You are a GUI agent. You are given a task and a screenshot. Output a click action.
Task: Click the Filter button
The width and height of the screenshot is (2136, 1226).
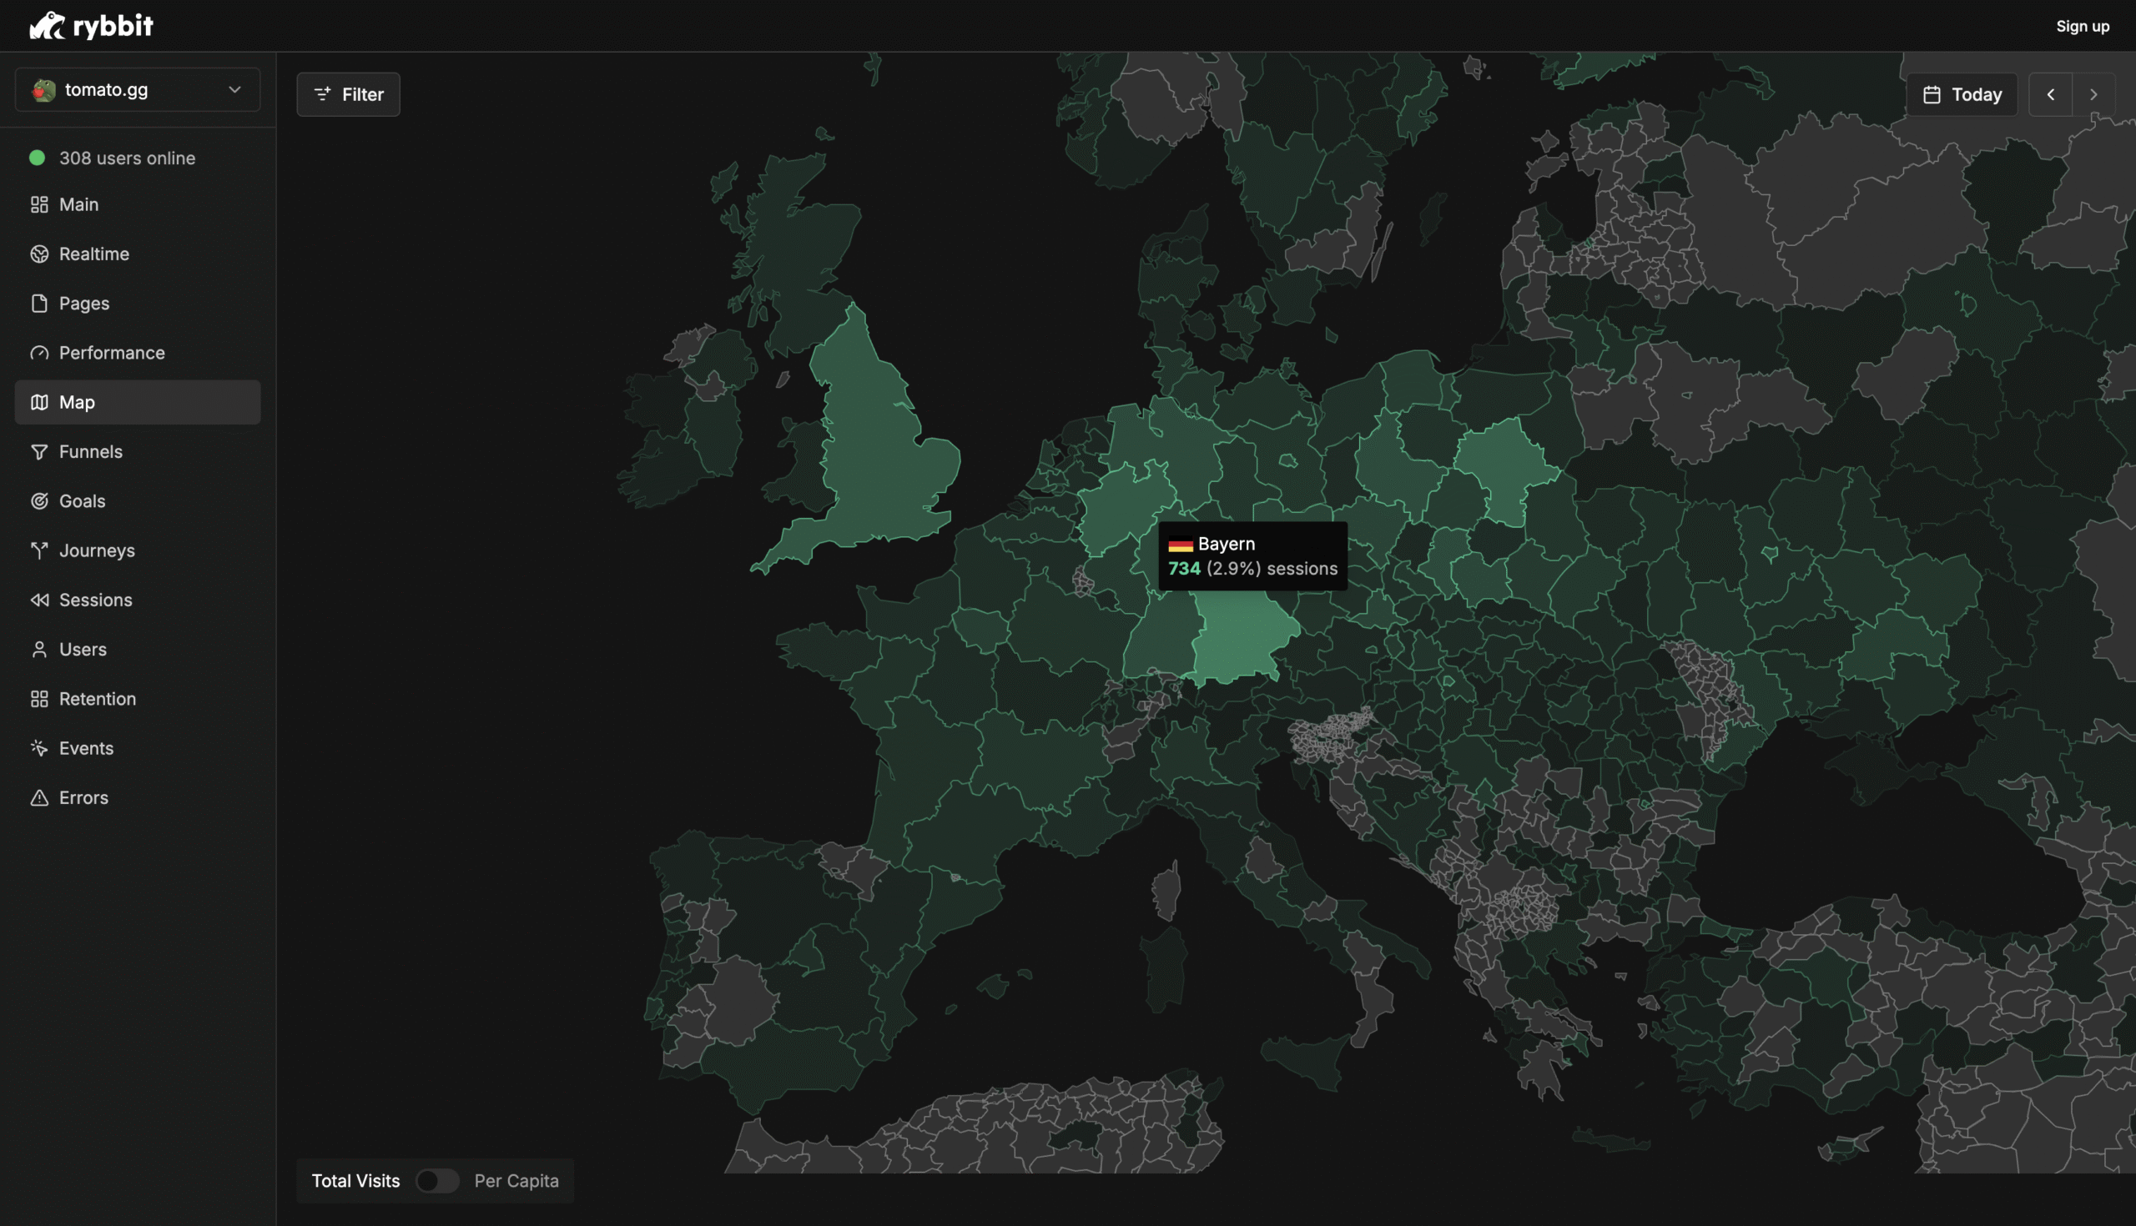point(348,94)
